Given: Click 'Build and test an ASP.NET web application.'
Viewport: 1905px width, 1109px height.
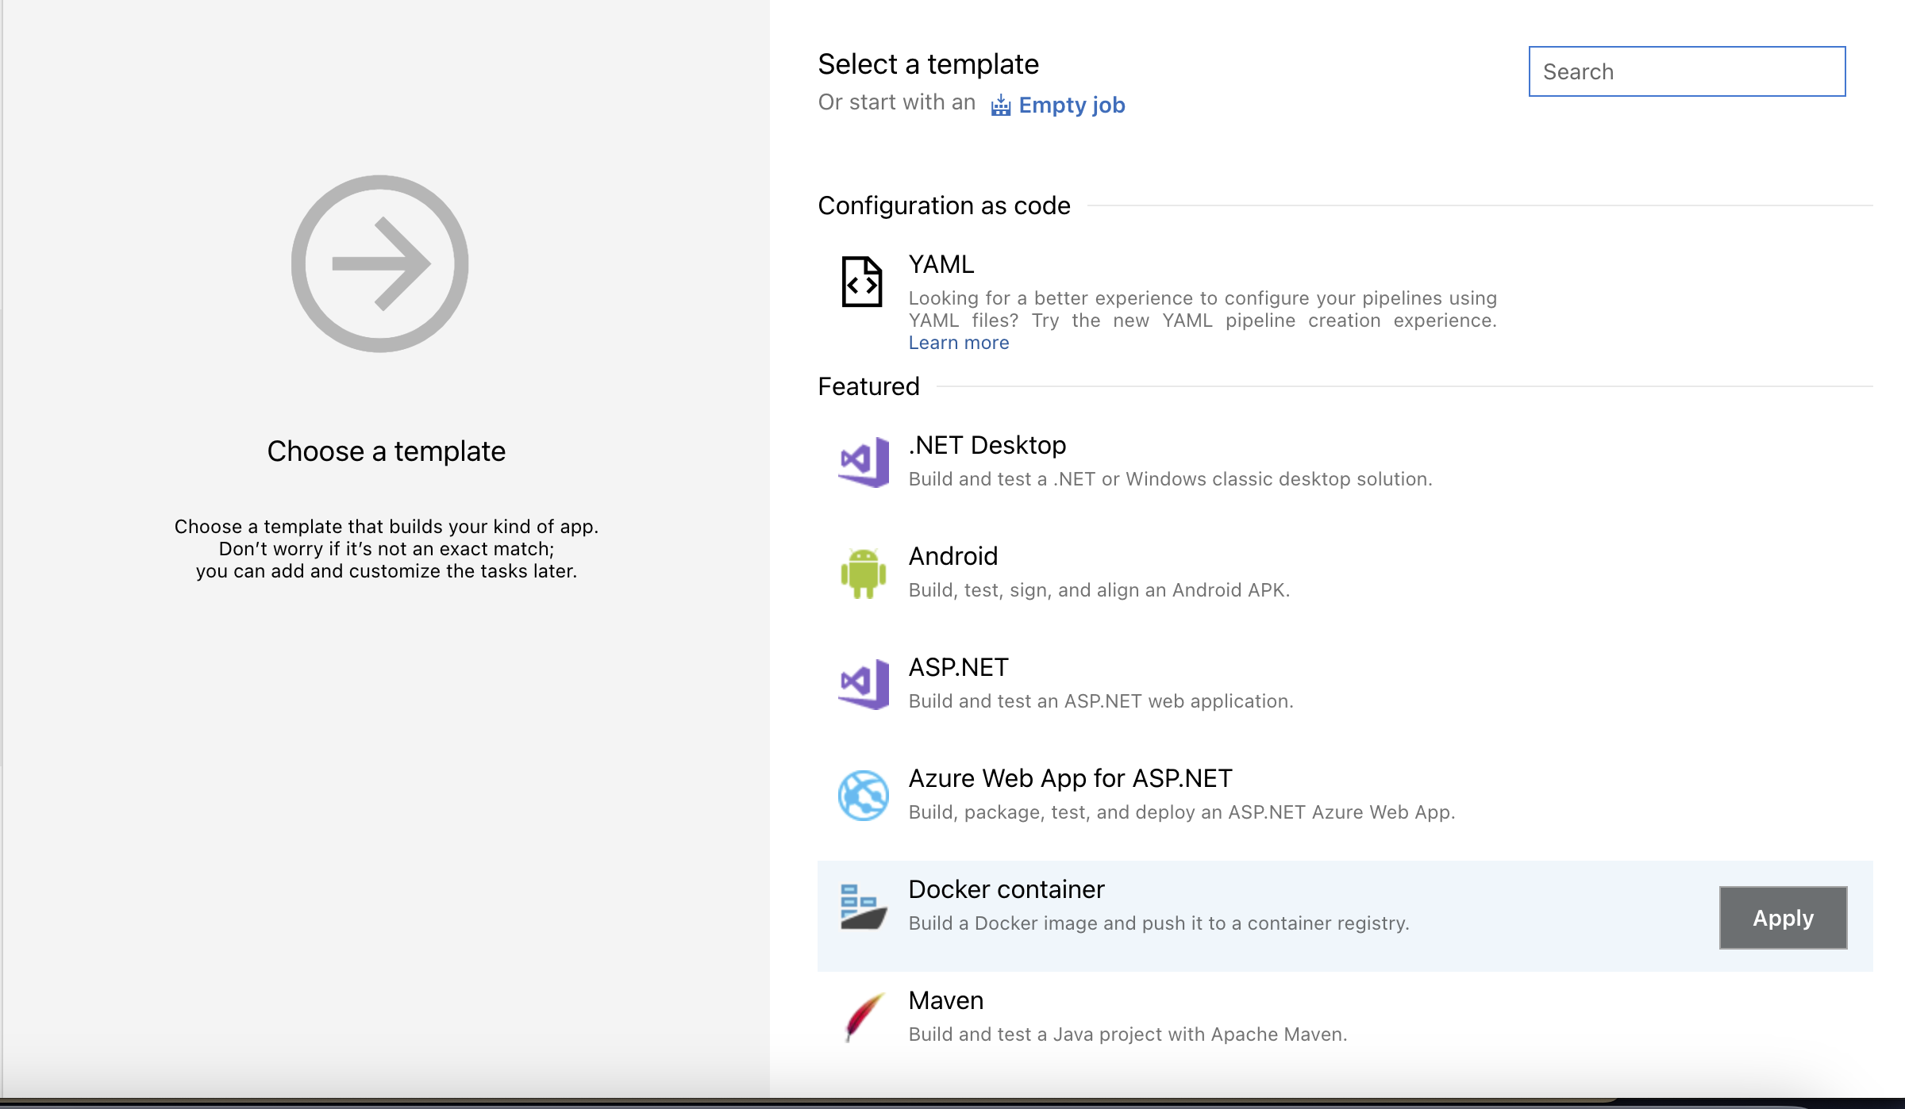Looking at the screenshot, I should (1101, 701).
